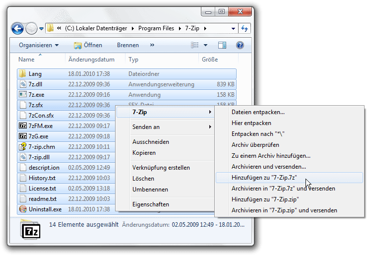Viewport: 367px width, 255px height.
Task: Open Eigenschaften from context menu
Action: 165,204
